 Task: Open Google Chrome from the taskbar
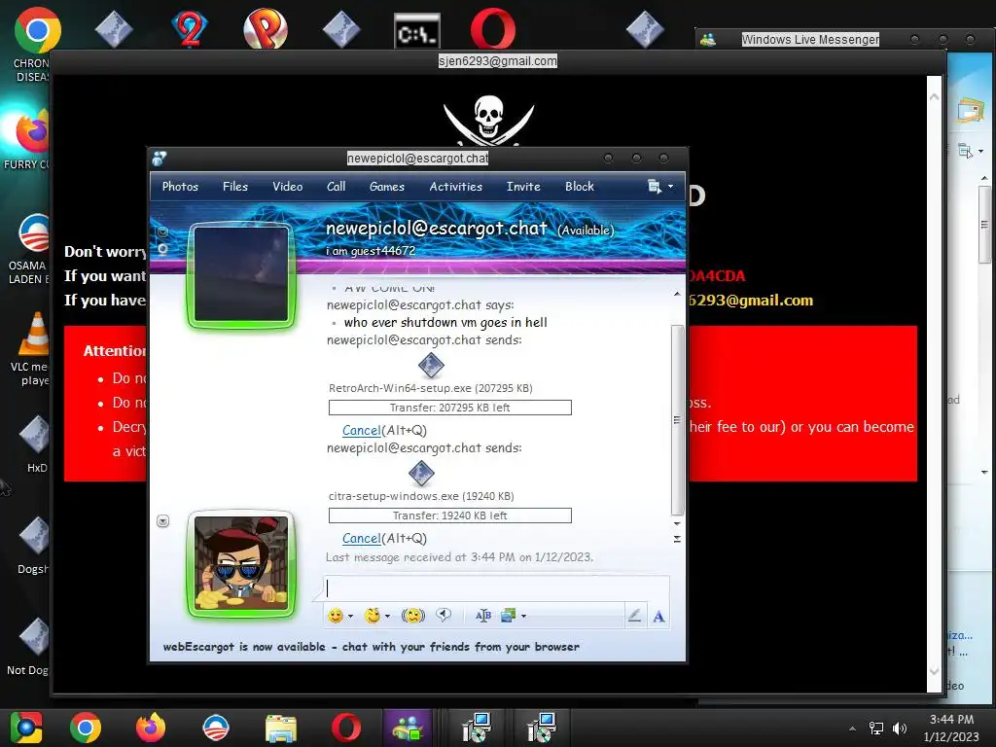point(86,728)
